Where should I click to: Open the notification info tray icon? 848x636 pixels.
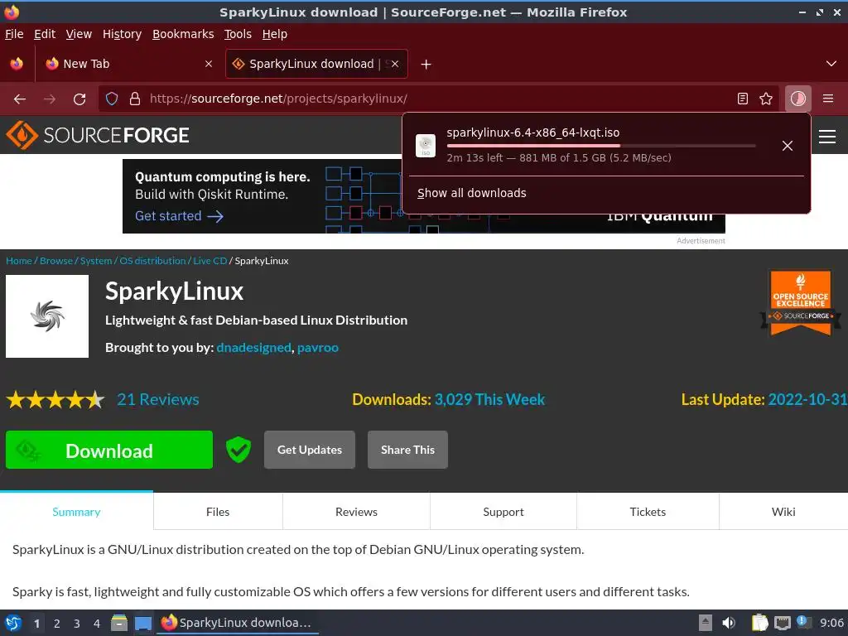803,622
